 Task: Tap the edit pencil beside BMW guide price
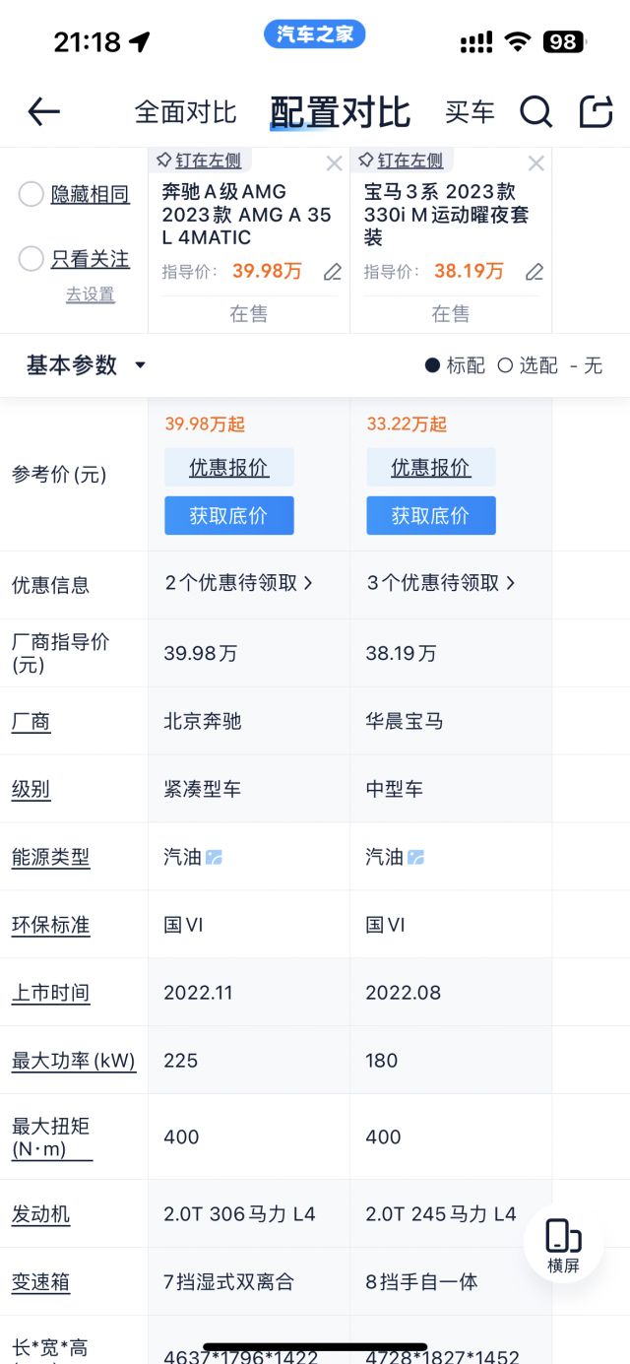(534, 273)
